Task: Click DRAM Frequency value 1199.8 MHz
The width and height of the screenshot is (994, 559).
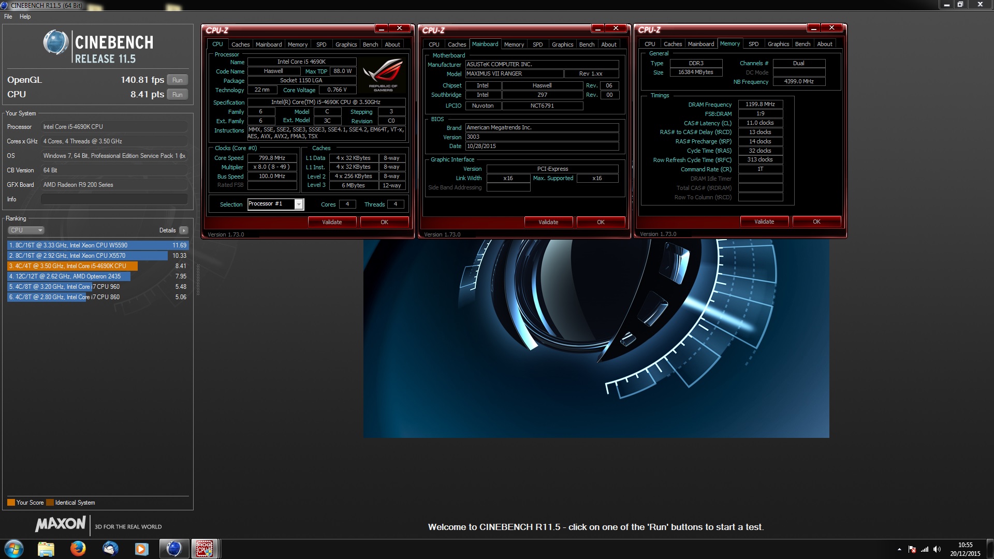Action: 760,104
